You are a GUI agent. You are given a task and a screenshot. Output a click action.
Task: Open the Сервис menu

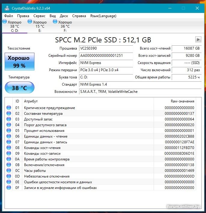coord(39,16)
